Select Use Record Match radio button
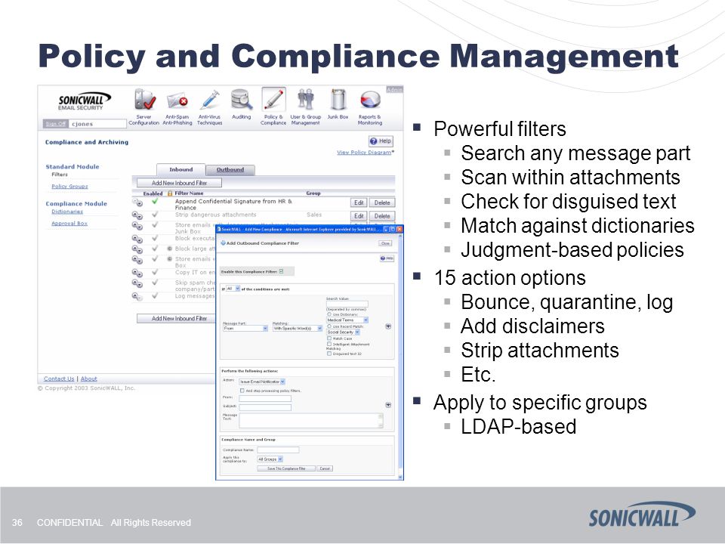 [329, 326]
